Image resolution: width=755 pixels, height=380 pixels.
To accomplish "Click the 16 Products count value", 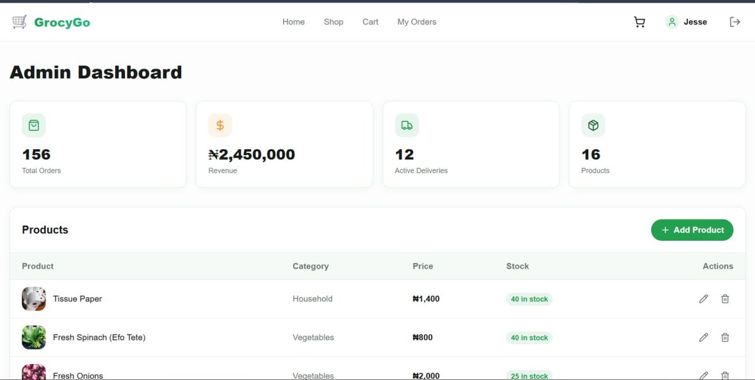I will (x=591, y=154).
